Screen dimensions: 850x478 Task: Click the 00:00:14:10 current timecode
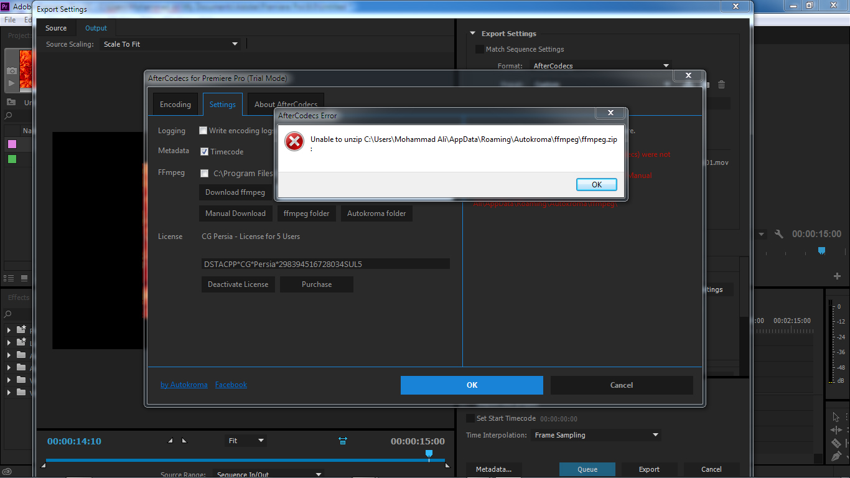74,441
